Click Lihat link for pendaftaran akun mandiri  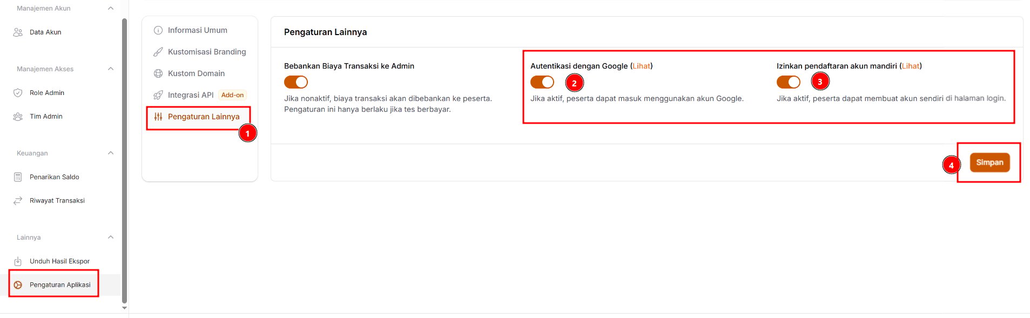[911, 66]
